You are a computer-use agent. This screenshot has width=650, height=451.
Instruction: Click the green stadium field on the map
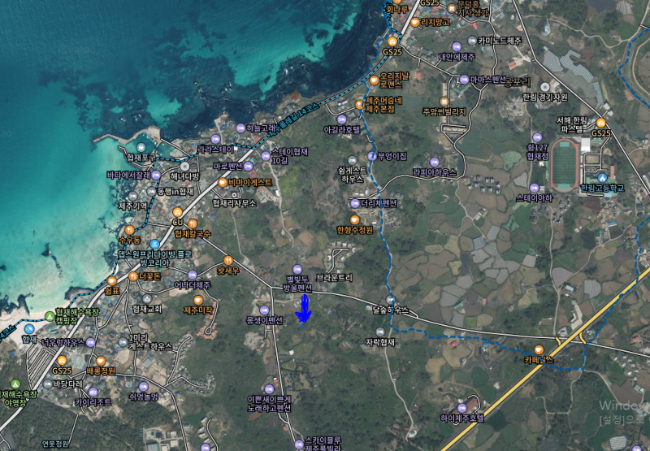pyautogui.click(x=563, y=165)
